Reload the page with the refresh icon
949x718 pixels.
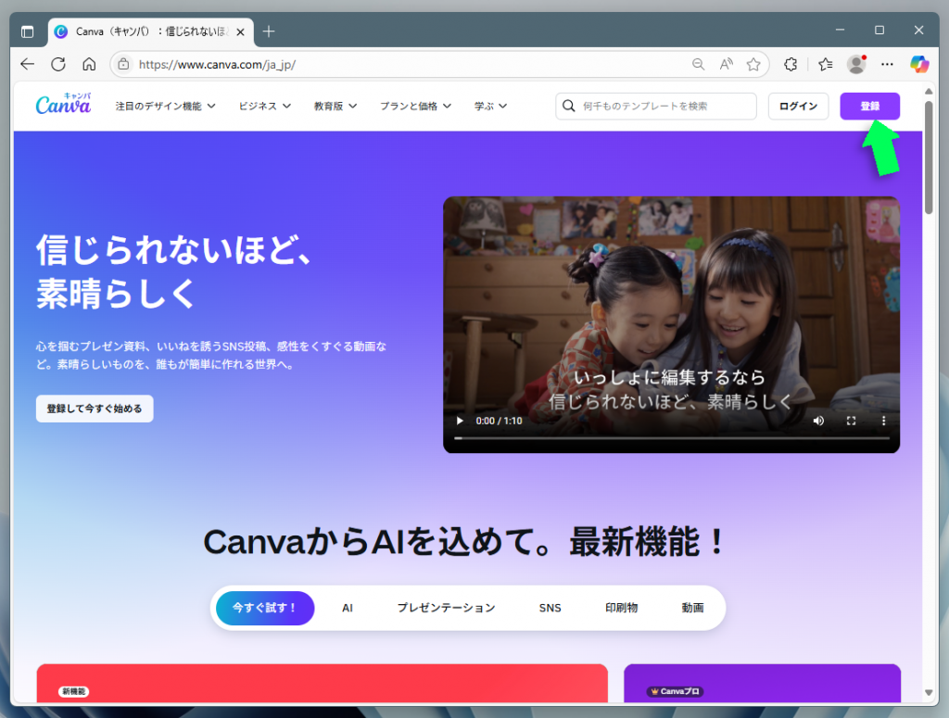click(57, 64)
